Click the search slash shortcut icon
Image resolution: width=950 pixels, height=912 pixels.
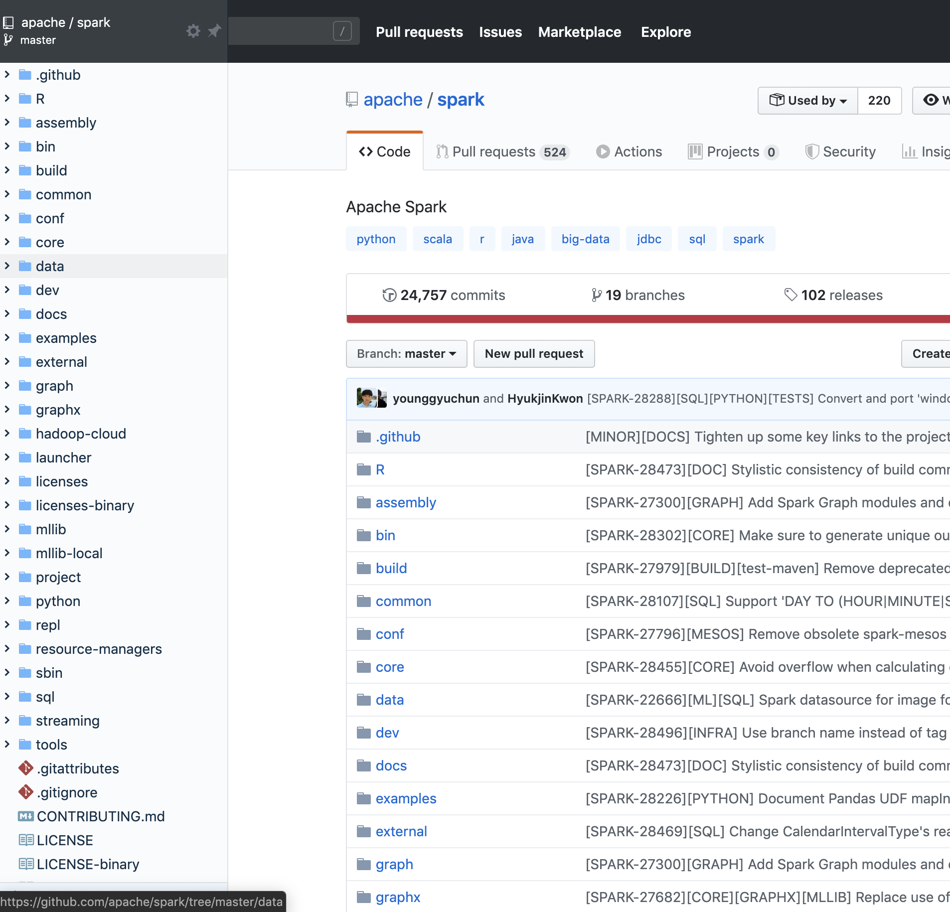pyautogui.click(x=342, y=31)
